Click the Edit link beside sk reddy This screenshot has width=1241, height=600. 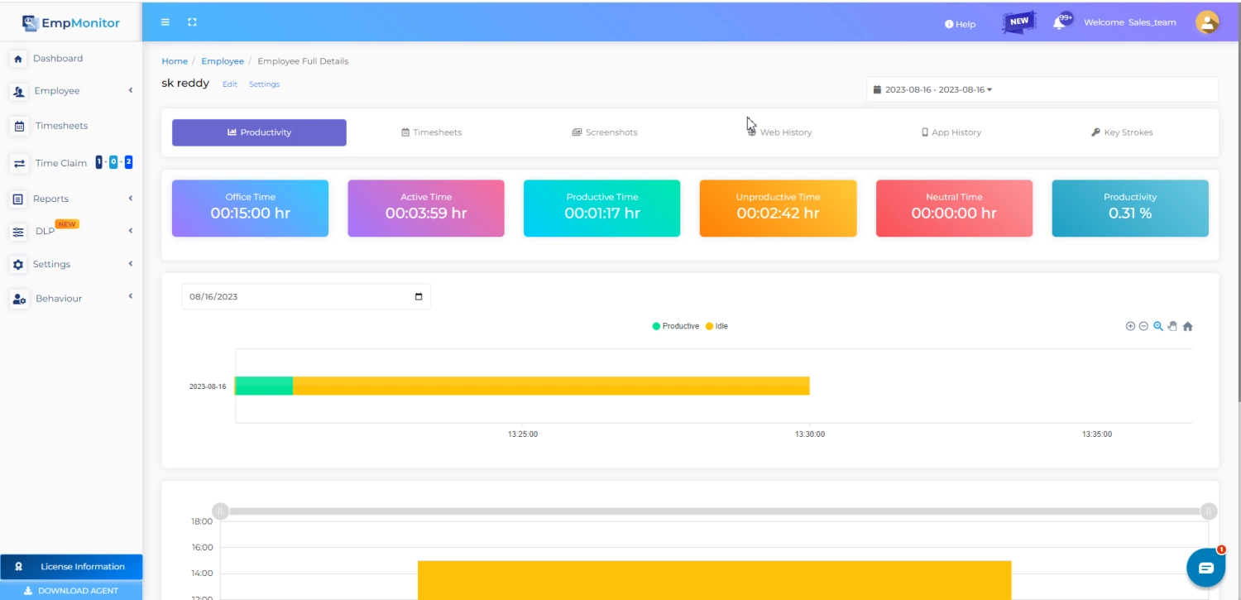tap(229, 84)
